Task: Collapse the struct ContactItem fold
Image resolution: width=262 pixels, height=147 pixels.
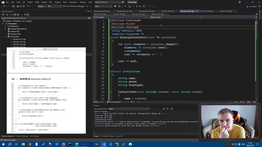Action: point(111,71)
